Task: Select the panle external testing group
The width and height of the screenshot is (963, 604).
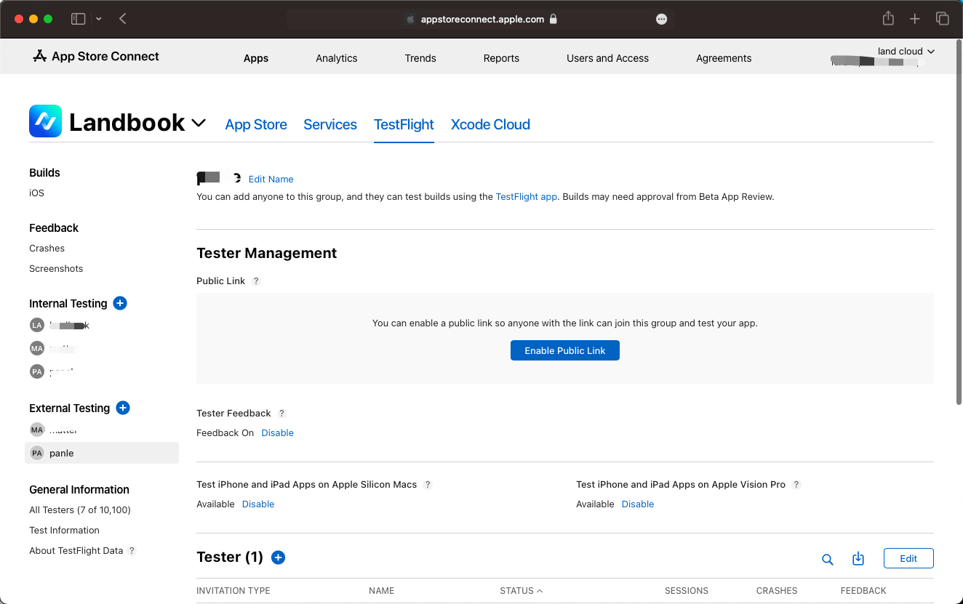Action: tap(102, 453)
